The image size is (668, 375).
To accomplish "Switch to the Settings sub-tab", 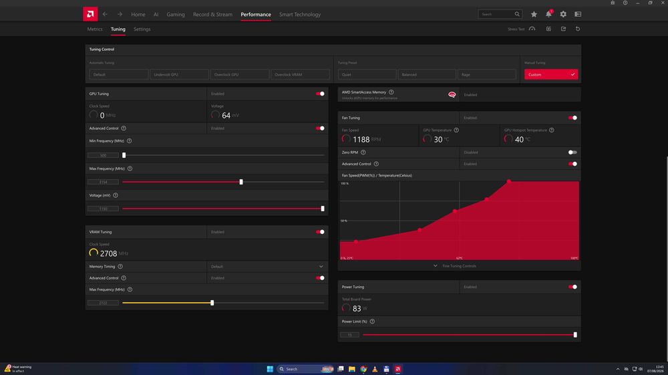I will point(142,29).
